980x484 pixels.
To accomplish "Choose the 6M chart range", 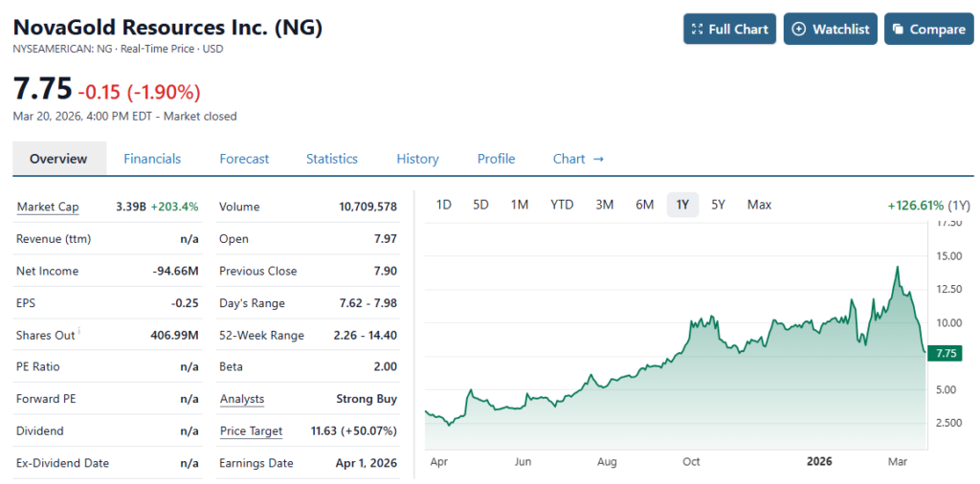I will (644, 205).
